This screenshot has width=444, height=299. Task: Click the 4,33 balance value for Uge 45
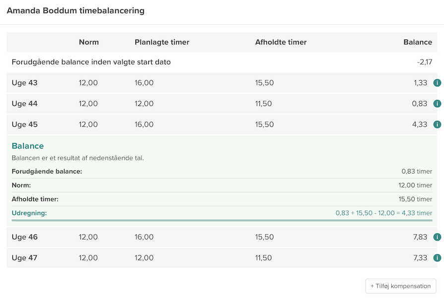[420, 124]
